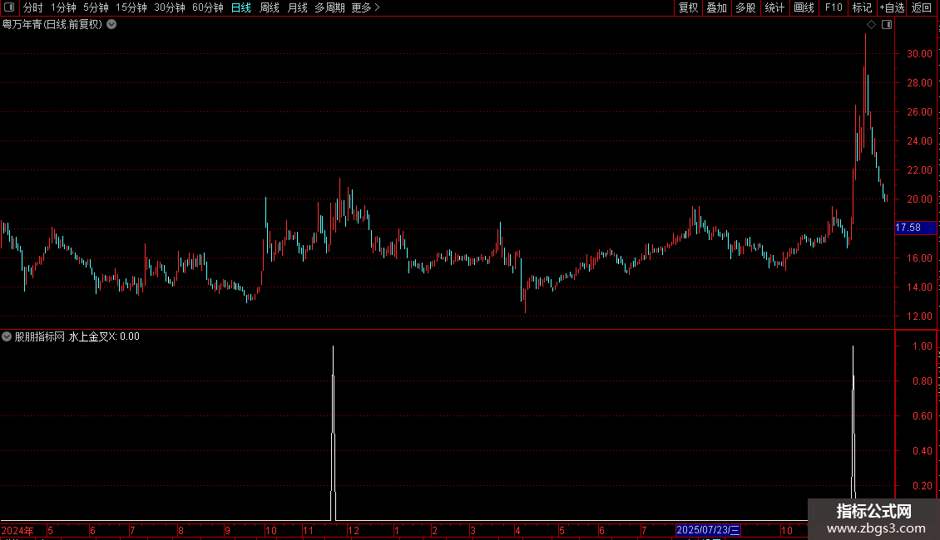Click the 叠加 overlay button
Viewport: 940px width, 540px height.
716,7
